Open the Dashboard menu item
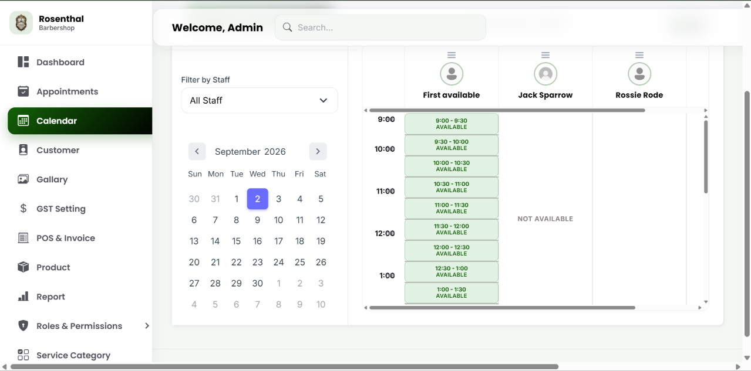The image size is (751, 371). tap(80, 62)
